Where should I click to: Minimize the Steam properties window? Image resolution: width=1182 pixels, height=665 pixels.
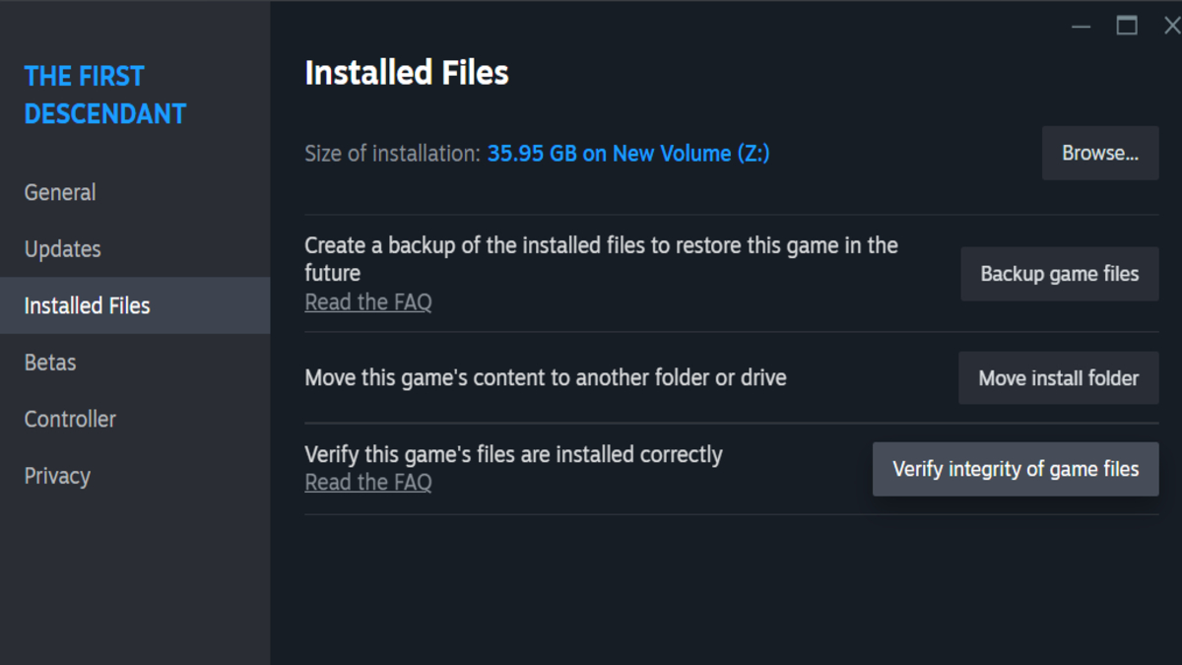[1081, 27]
